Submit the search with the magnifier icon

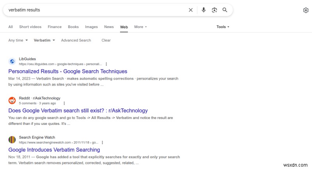[225, 10]
